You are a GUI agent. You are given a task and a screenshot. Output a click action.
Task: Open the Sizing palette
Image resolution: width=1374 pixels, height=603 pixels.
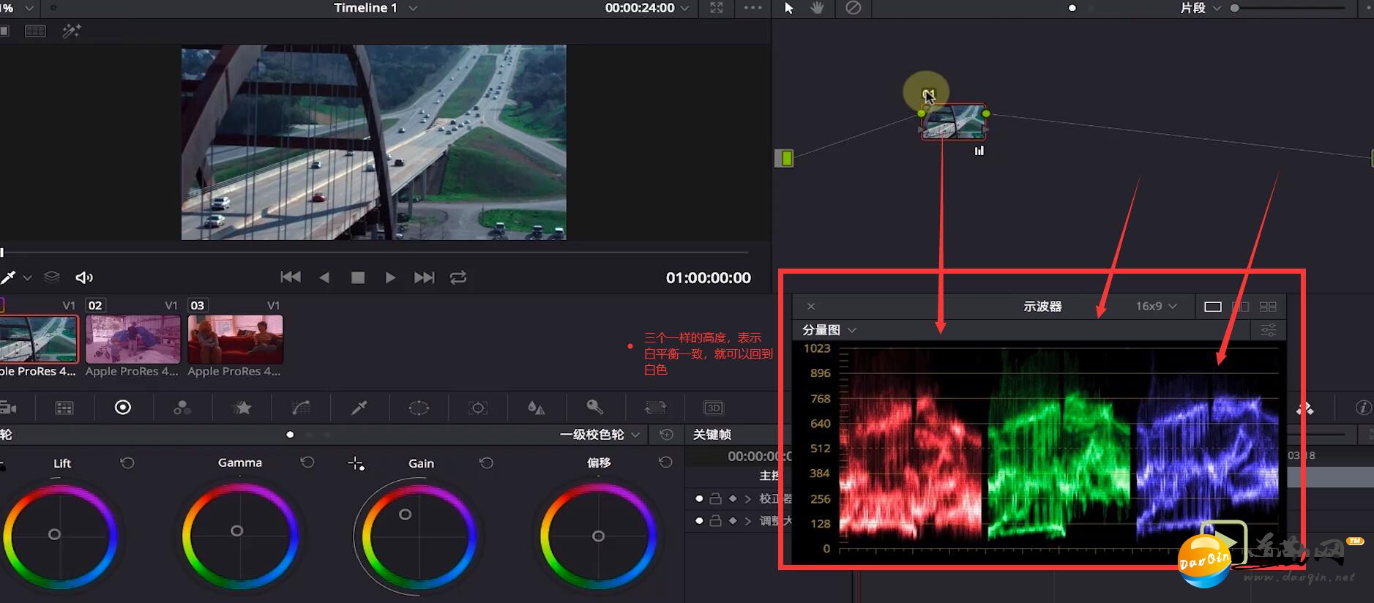click(x=655, y=408)
